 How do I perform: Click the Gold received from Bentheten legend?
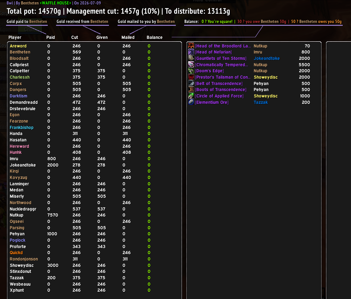tap(82, 21)
